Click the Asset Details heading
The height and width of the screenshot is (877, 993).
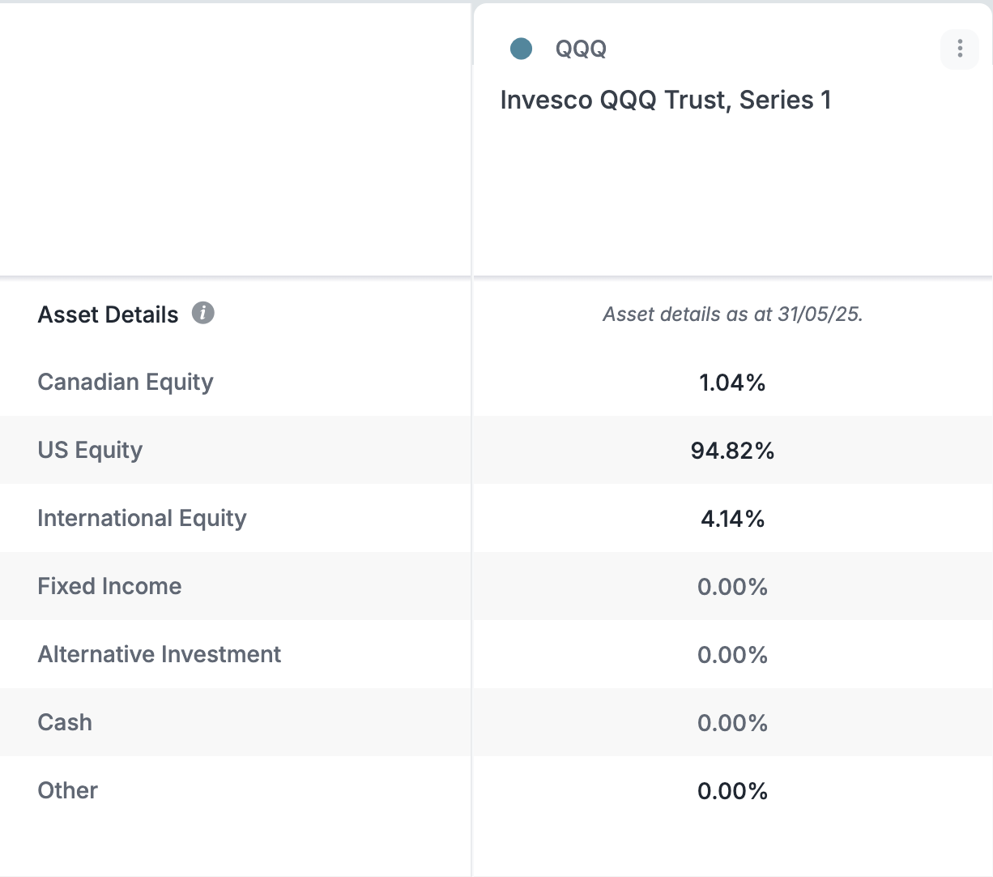tap(108, 314)
